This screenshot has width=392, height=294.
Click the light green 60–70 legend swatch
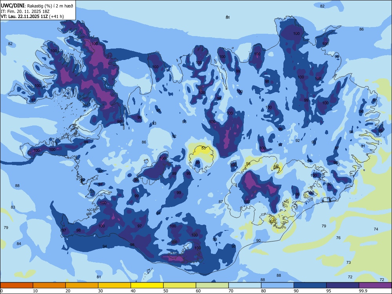click(x=212, y=285)
